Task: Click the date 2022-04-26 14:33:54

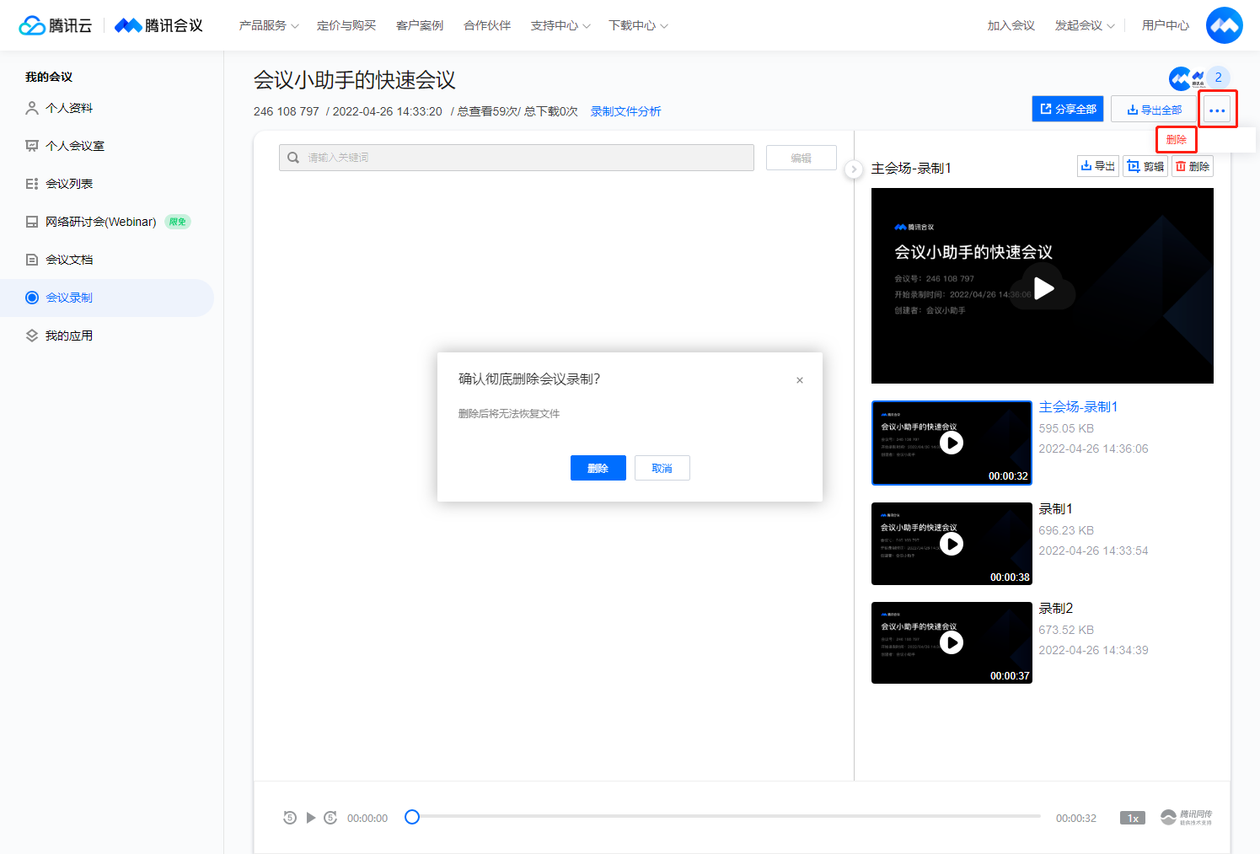Action: coord(1093,551)
